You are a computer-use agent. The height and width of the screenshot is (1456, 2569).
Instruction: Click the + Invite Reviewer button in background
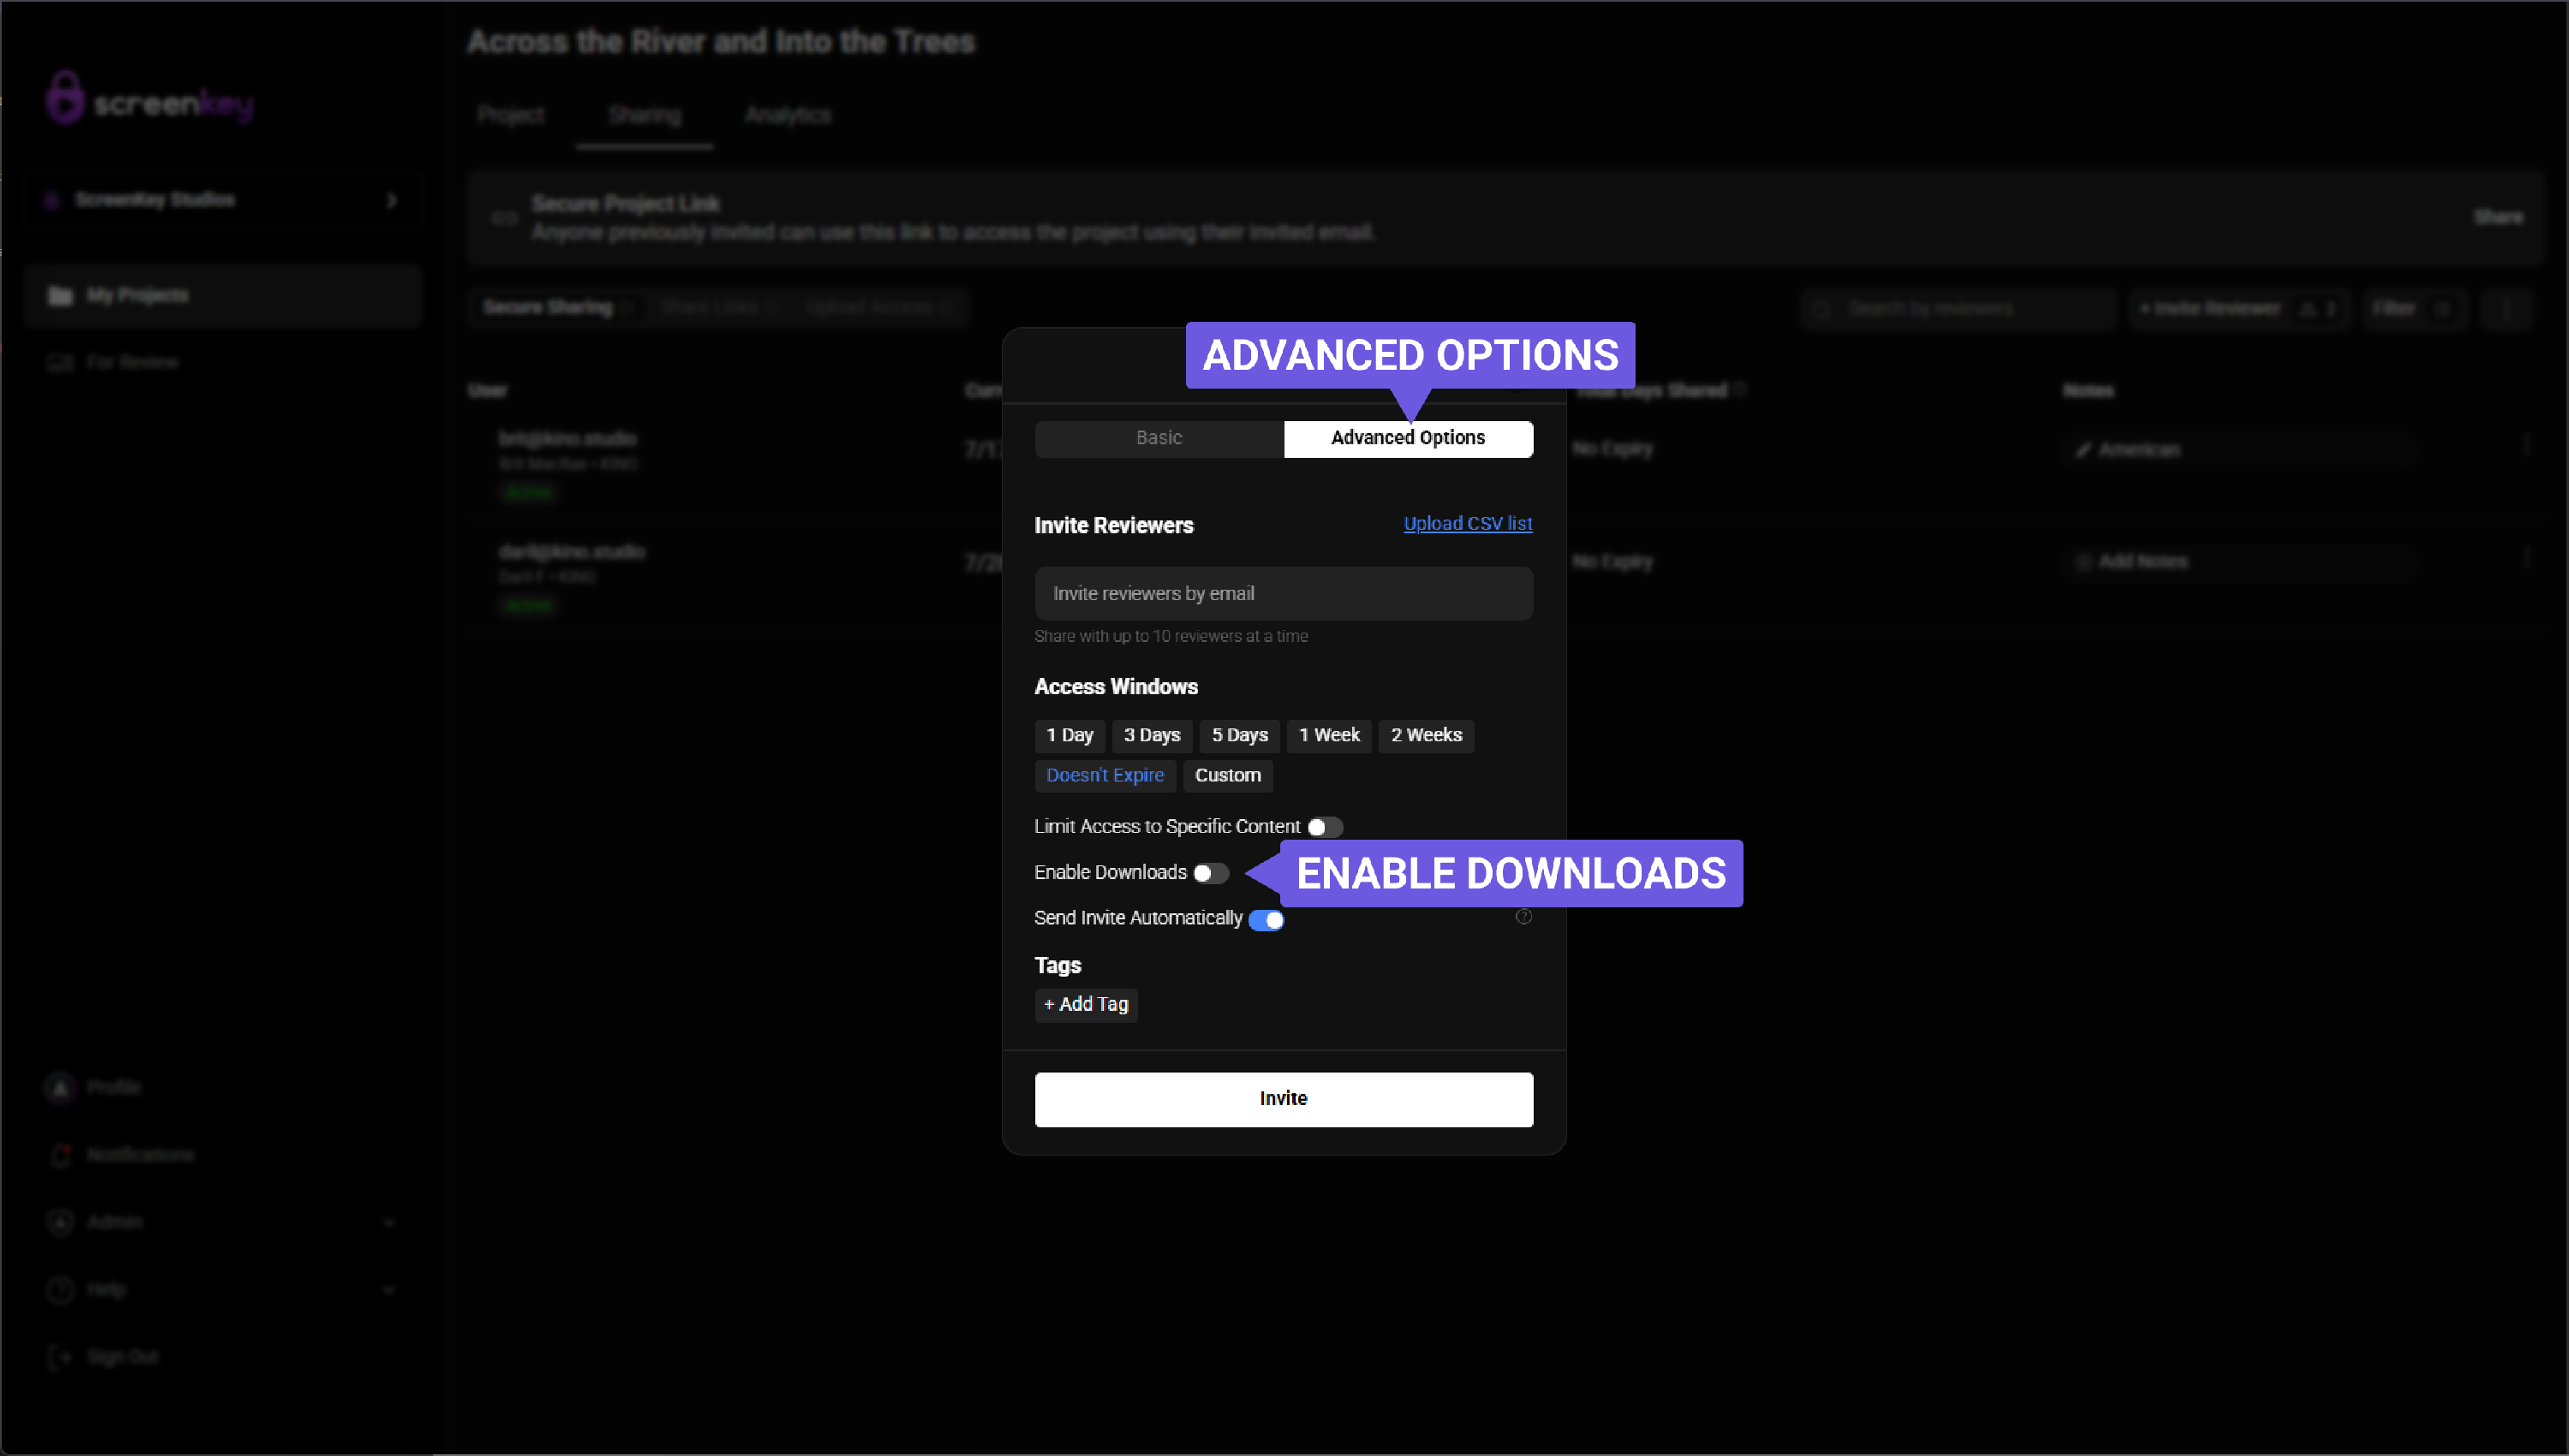pos(2238,308)
